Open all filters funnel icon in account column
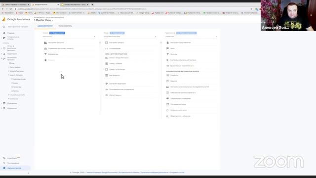This screenshot has width=316, height=178. click(x=45, y=54)
